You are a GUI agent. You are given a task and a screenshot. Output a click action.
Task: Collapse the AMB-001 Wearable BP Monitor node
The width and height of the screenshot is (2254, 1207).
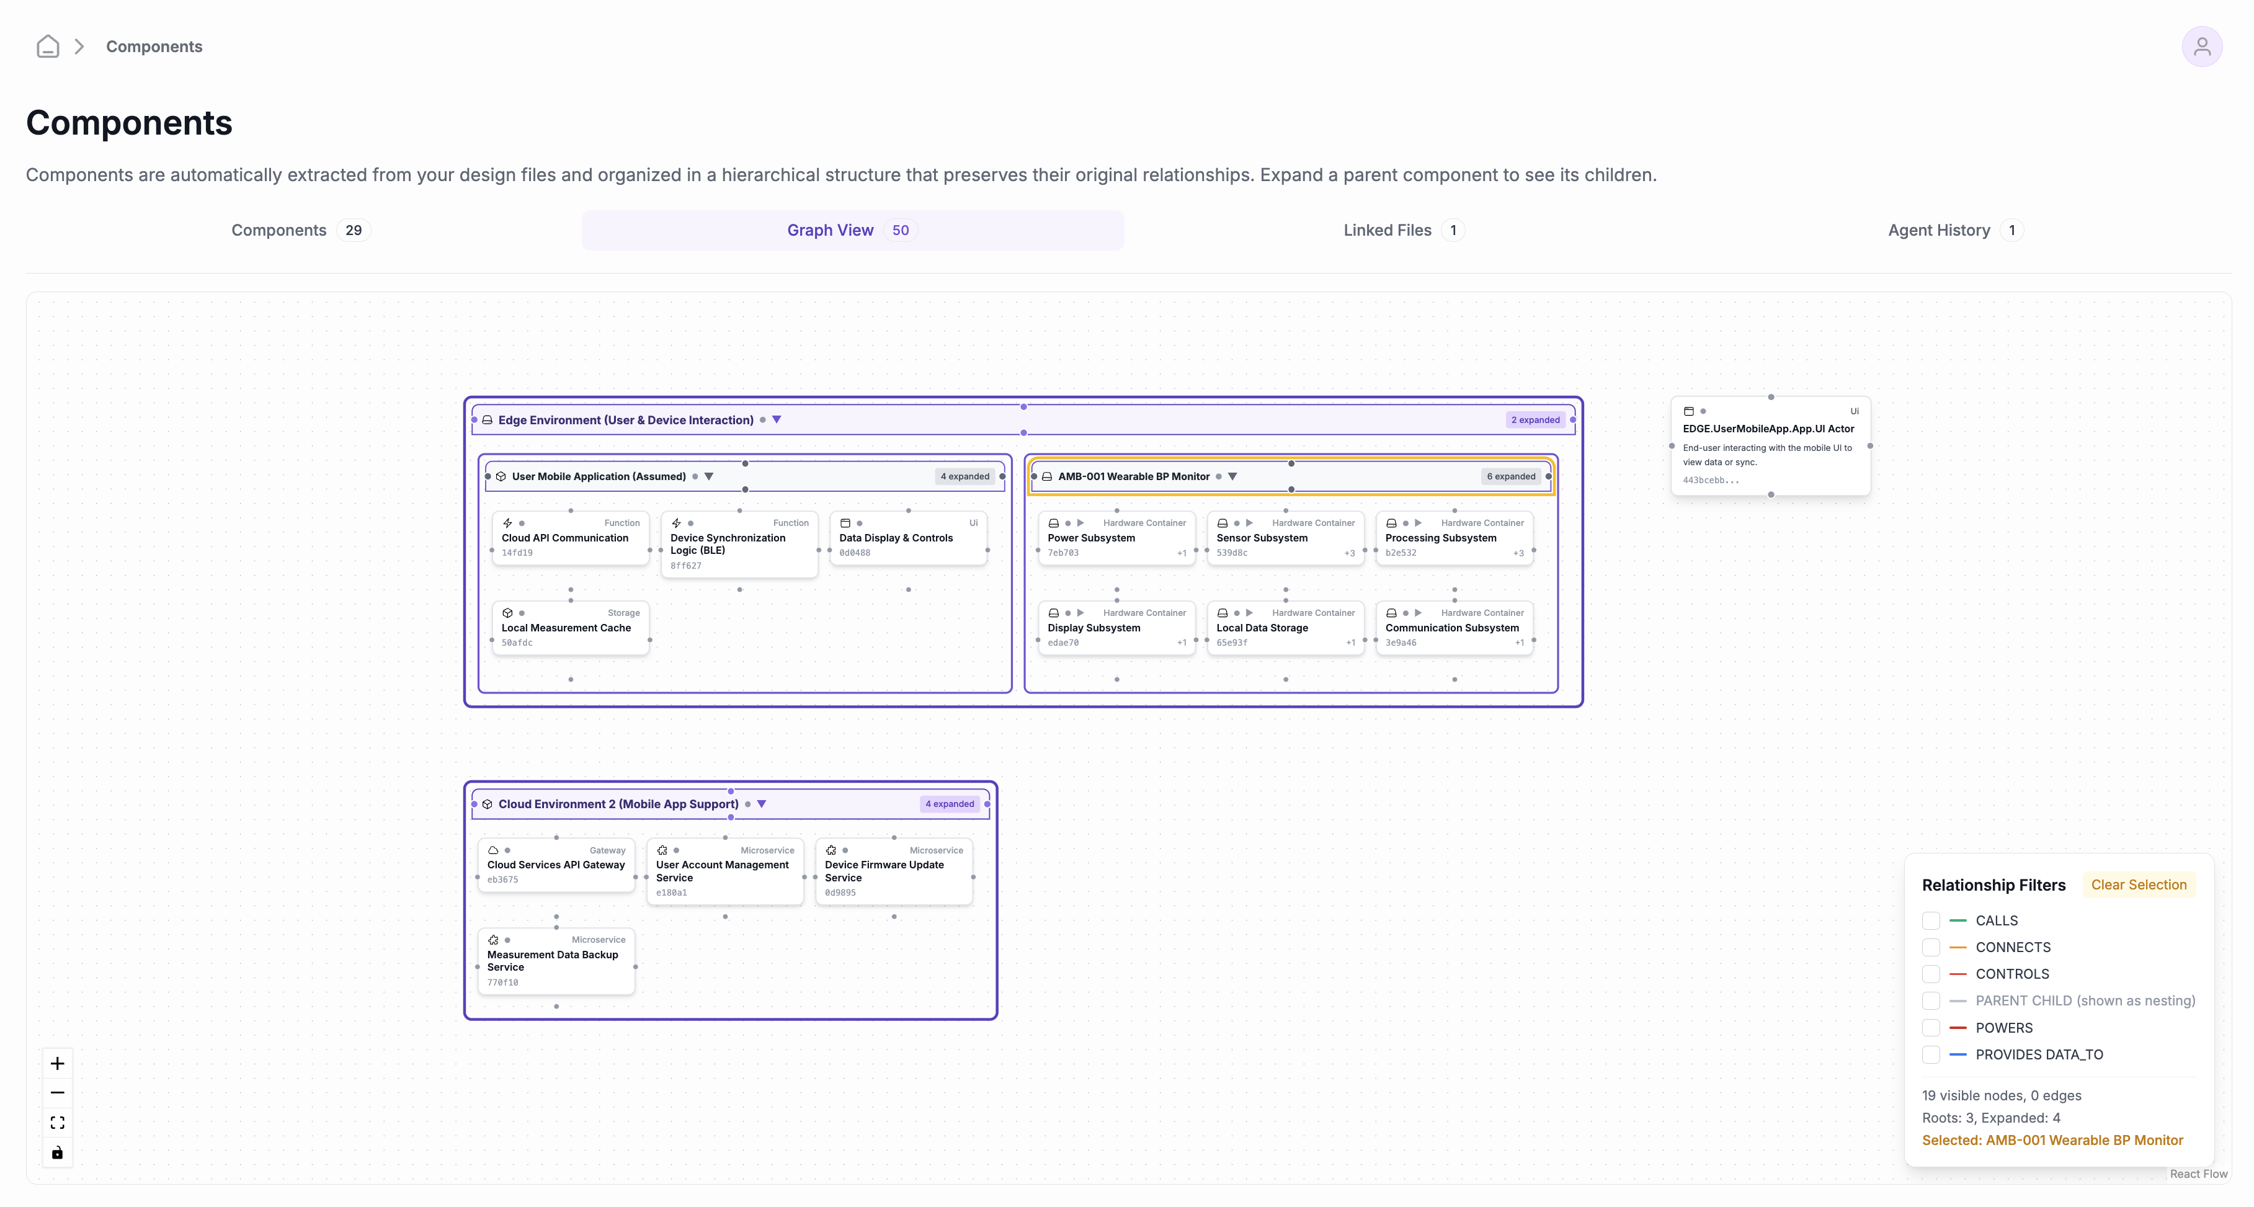click(x=1232, y=476)
